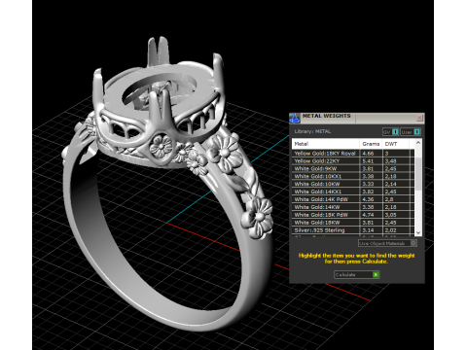Click the metal list scrollbar thumb
This screenshot has height=350, width=467.
coord(418,173)
